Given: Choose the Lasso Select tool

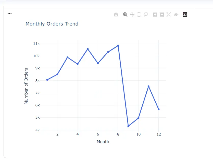Looking at the screenshot, I should coord(146,15).
